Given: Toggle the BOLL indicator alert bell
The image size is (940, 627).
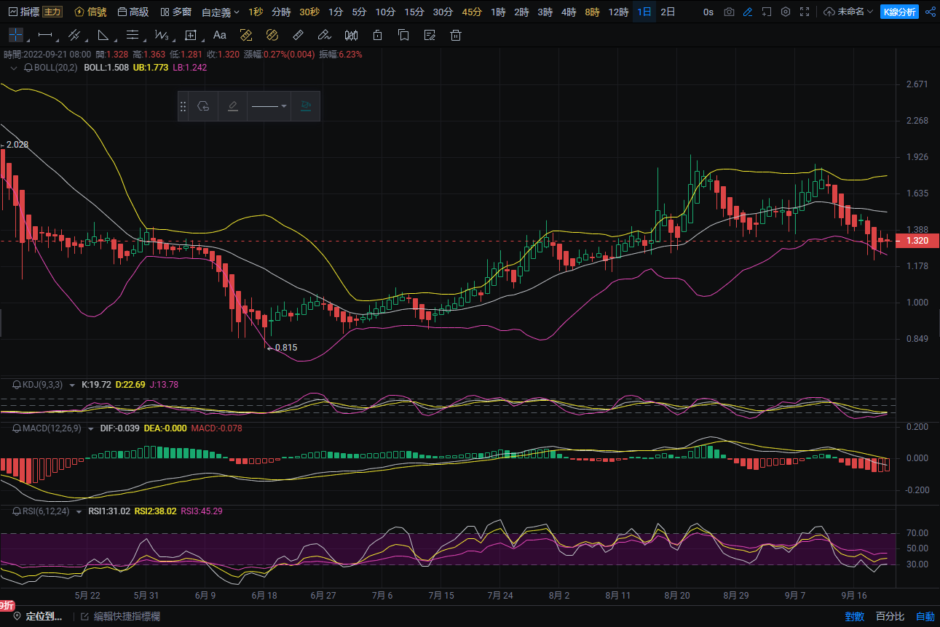Looking at the screenshot, I should click(x=28, y=68).
